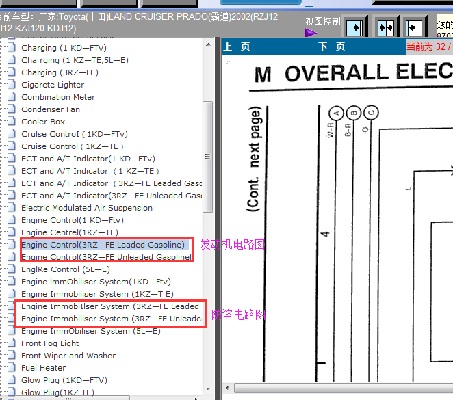This screenshot has height=400, width=453.
Task: Click tree list scroll-down arrow
Action: point(208,389)
